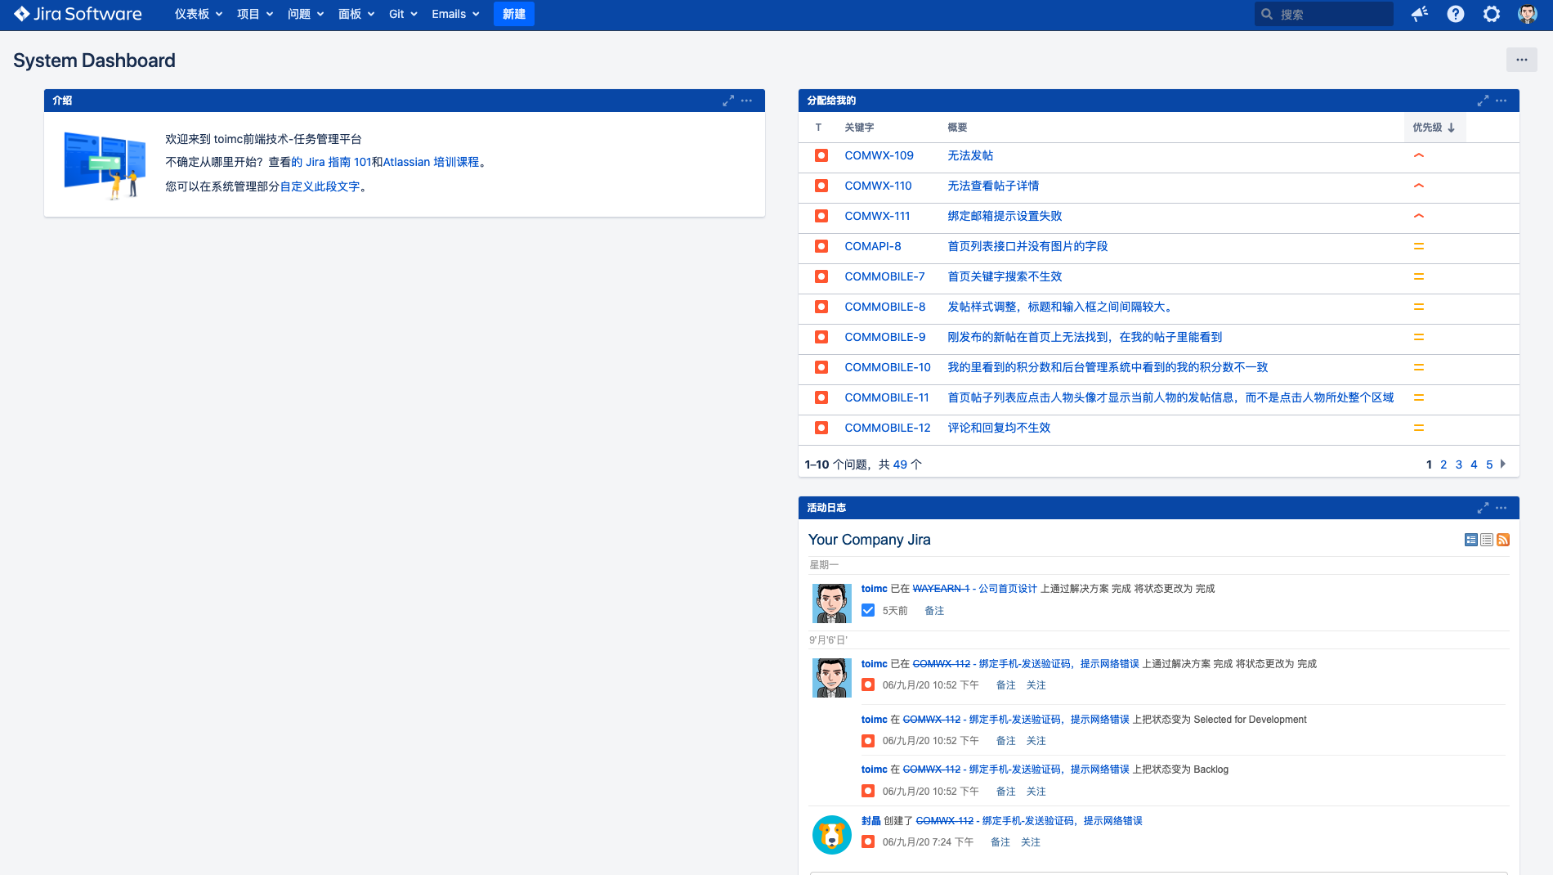Open issue COMWX-109 link

pos(879,155)
